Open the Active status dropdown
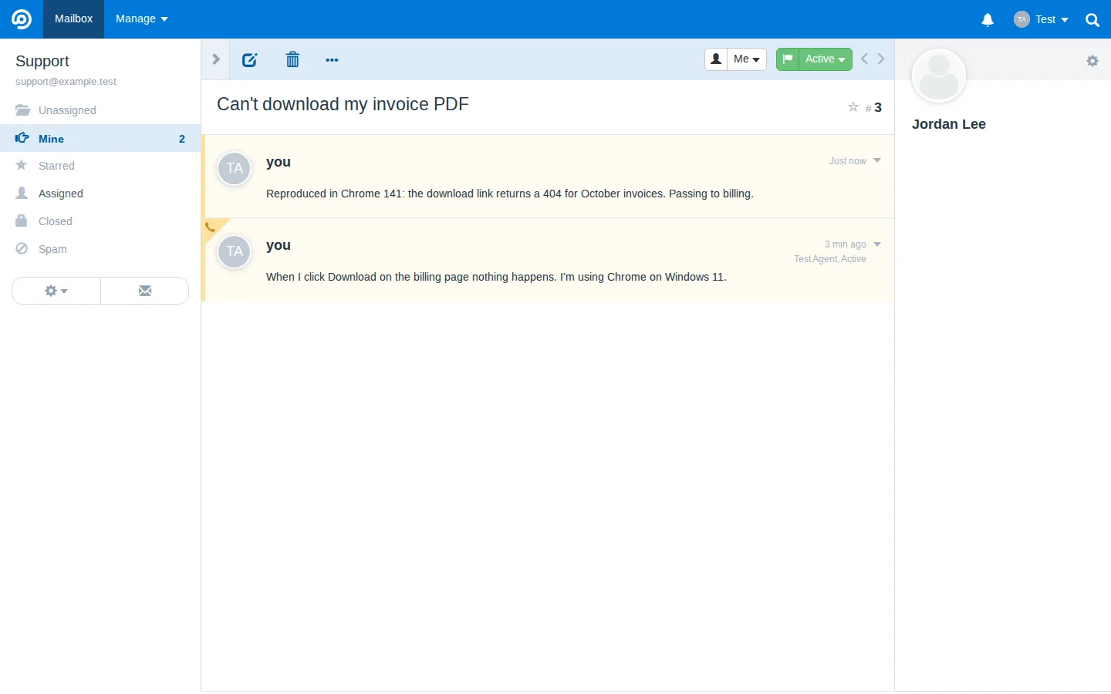The height and width of the screenshot is (694, 1111). click(x=825, y=59)
